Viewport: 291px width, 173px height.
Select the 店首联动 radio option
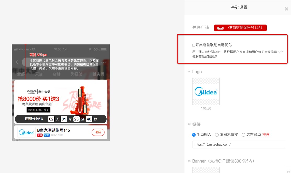click(243, 135)
